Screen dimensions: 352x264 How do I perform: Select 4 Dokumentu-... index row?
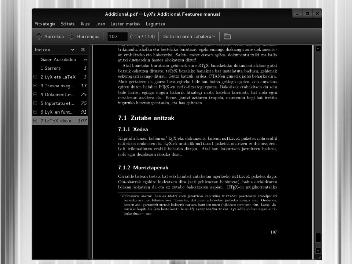pyautogui.click(x=60, y=95)
